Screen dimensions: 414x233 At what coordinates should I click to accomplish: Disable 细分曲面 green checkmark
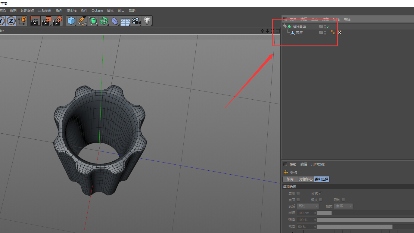(x=328, y=26)
